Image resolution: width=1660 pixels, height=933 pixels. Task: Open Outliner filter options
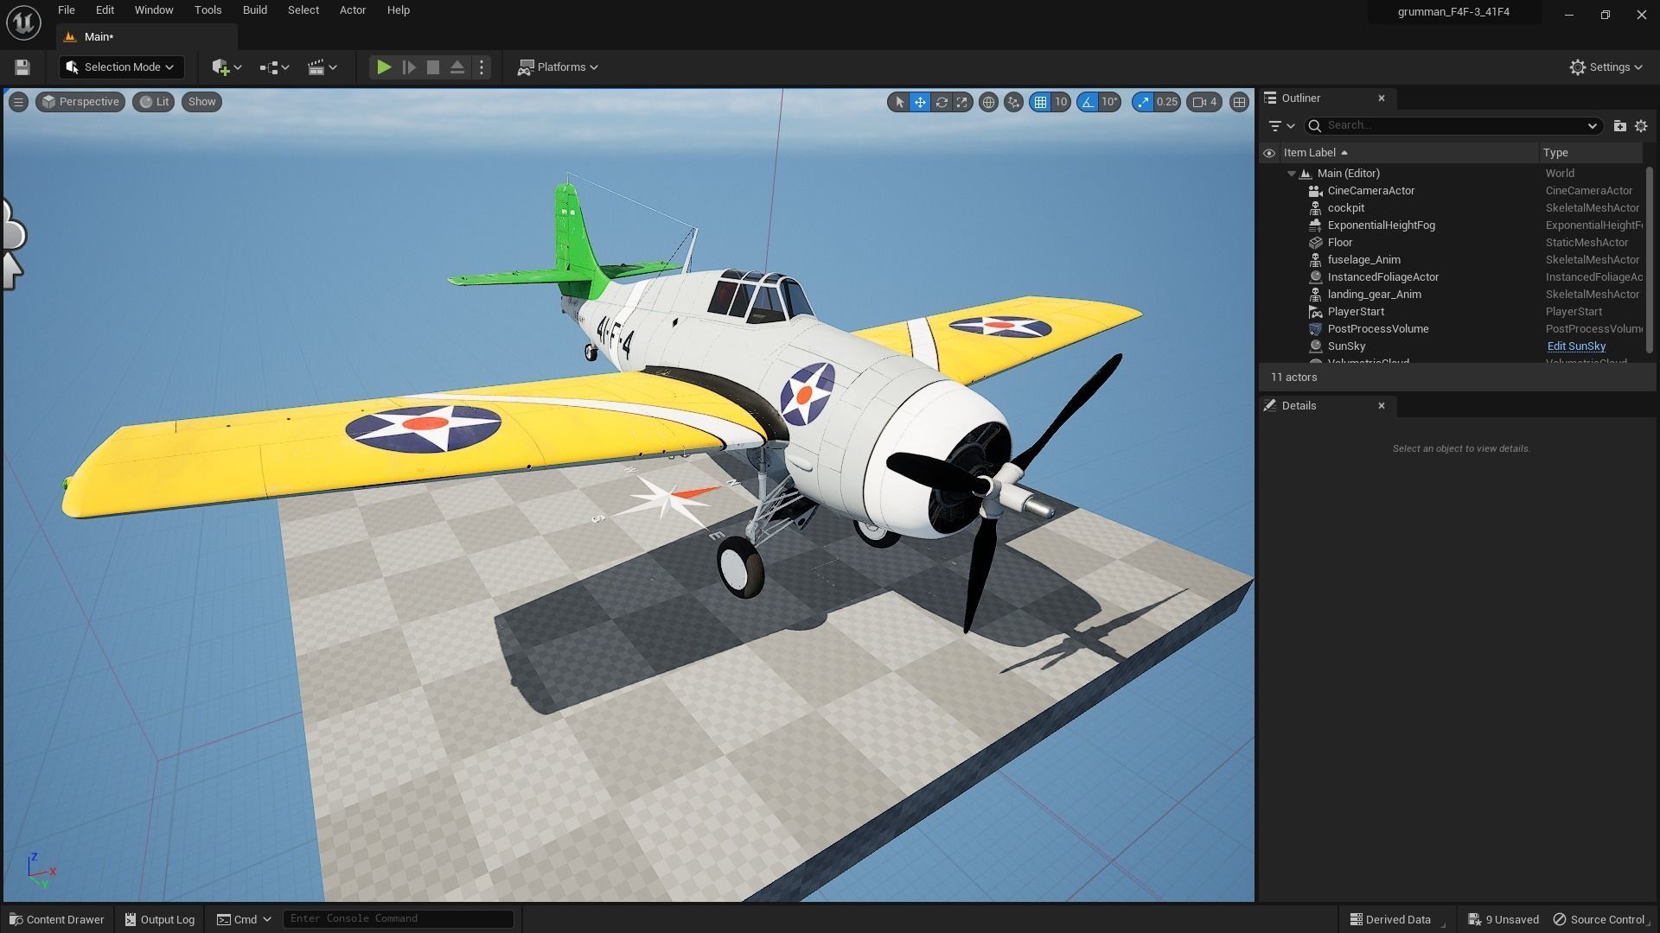click(x=1280, y=126)
